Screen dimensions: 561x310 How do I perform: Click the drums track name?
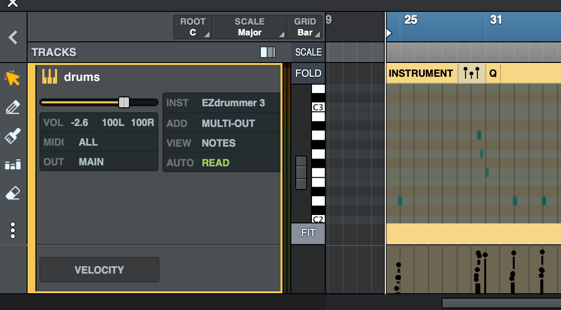(x=82, y=77)
